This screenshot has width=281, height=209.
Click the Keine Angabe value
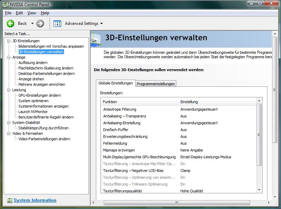[192, 150]
